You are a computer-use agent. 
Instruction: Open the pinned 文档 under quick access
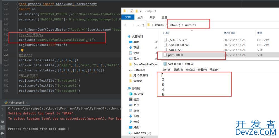[x=136, y=53]
